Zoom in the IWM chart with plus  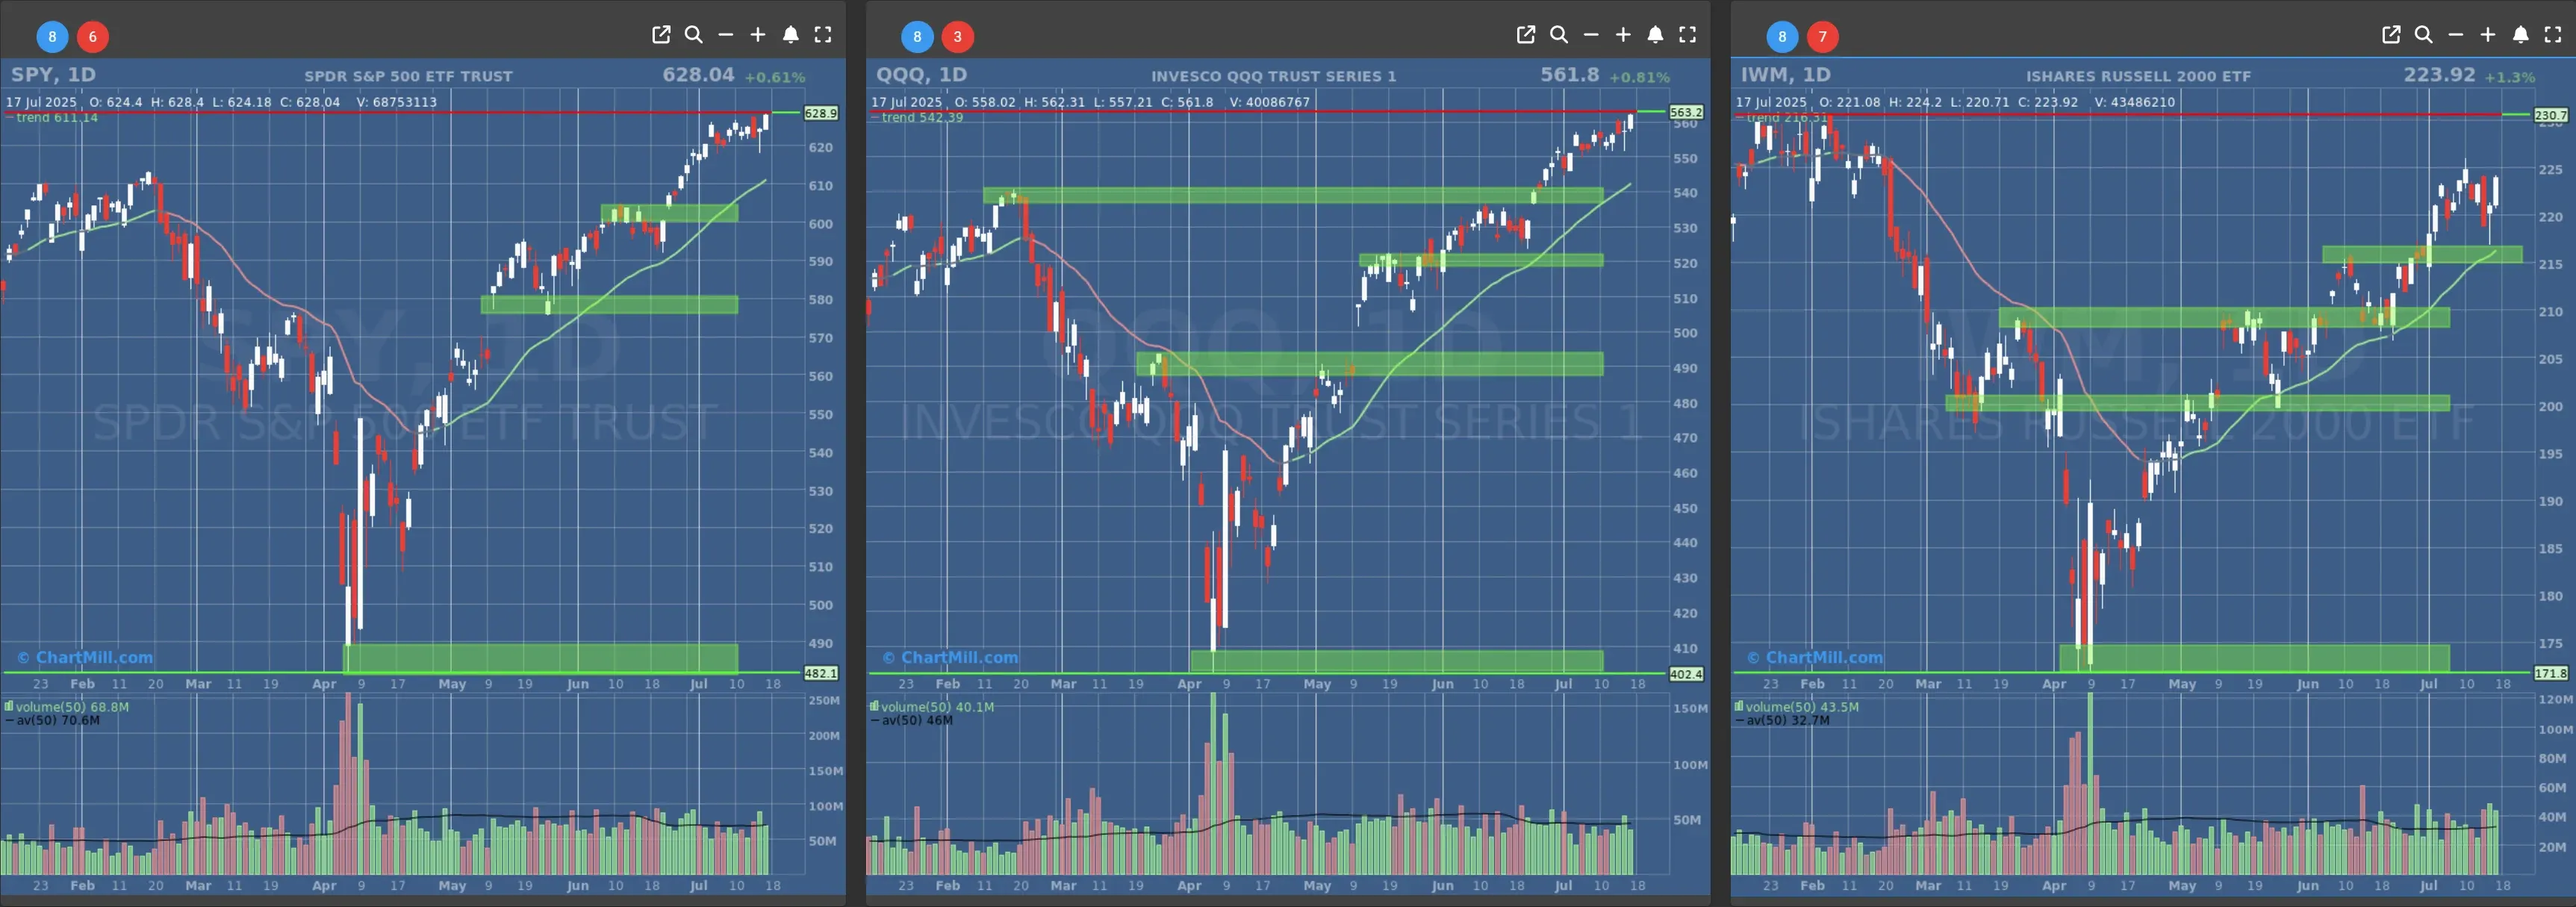(2488, 35)
